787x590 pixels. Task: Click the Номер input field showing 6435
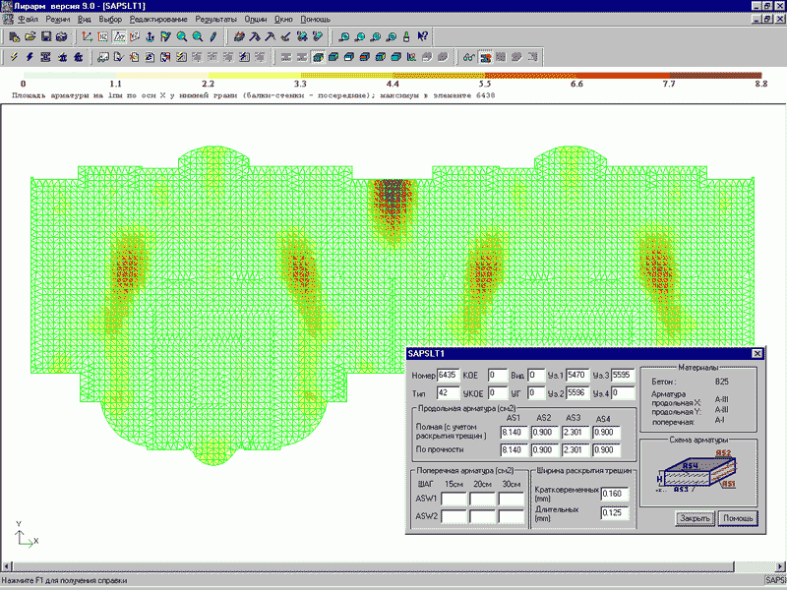tap(448, 375)
